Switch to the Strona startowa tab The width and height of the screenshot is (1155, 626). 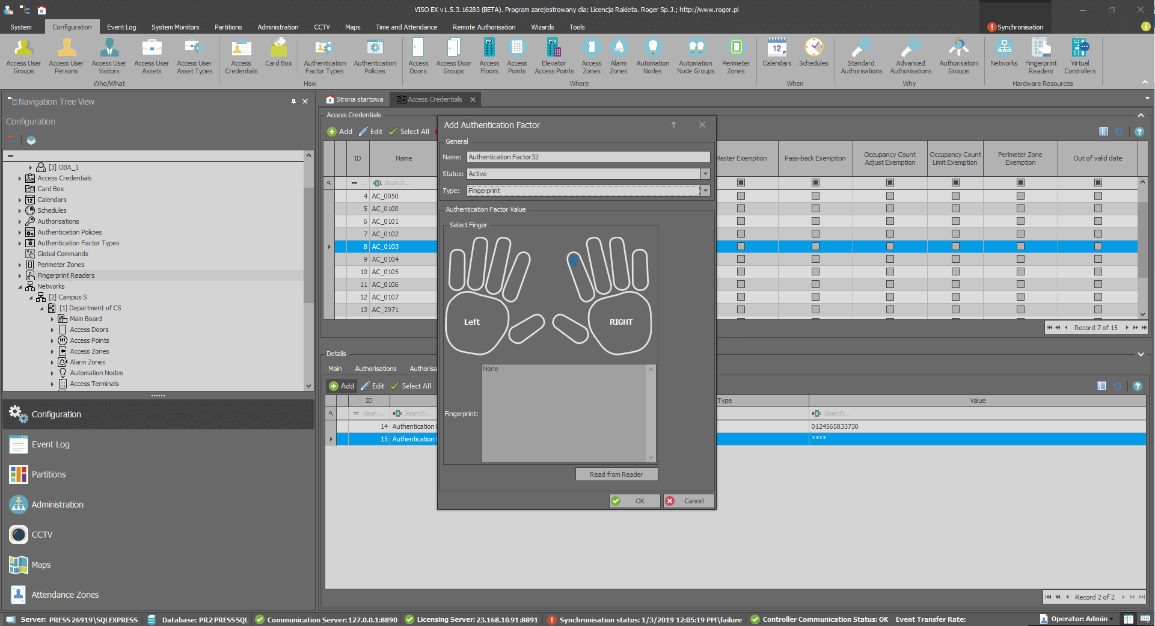[355, 100]
